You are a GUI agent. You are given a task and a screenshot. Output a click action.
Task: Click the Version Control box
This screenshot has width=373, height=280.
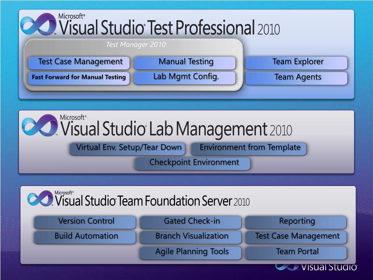[x=85, y=222]
